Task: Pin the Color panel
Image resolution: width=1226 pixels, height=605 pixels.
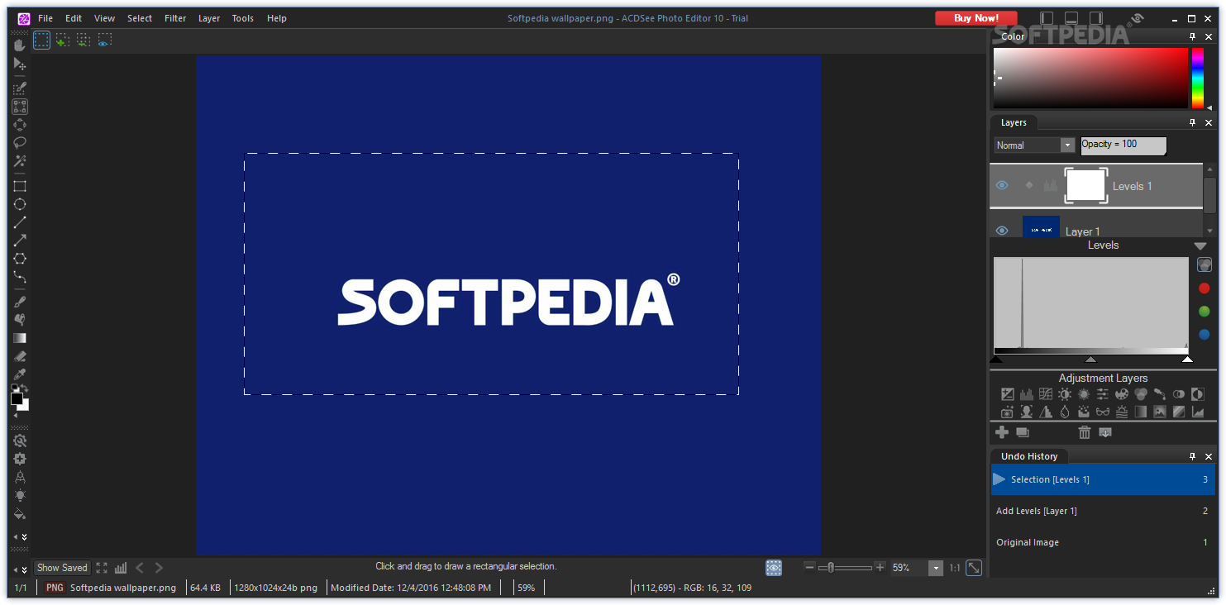Action: pyautogui.click(x=1192, y=36)
